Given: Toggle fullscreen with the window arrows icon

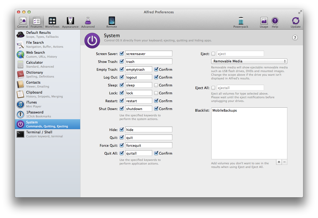Looking at the screenshot, I should tap(300, 12).
